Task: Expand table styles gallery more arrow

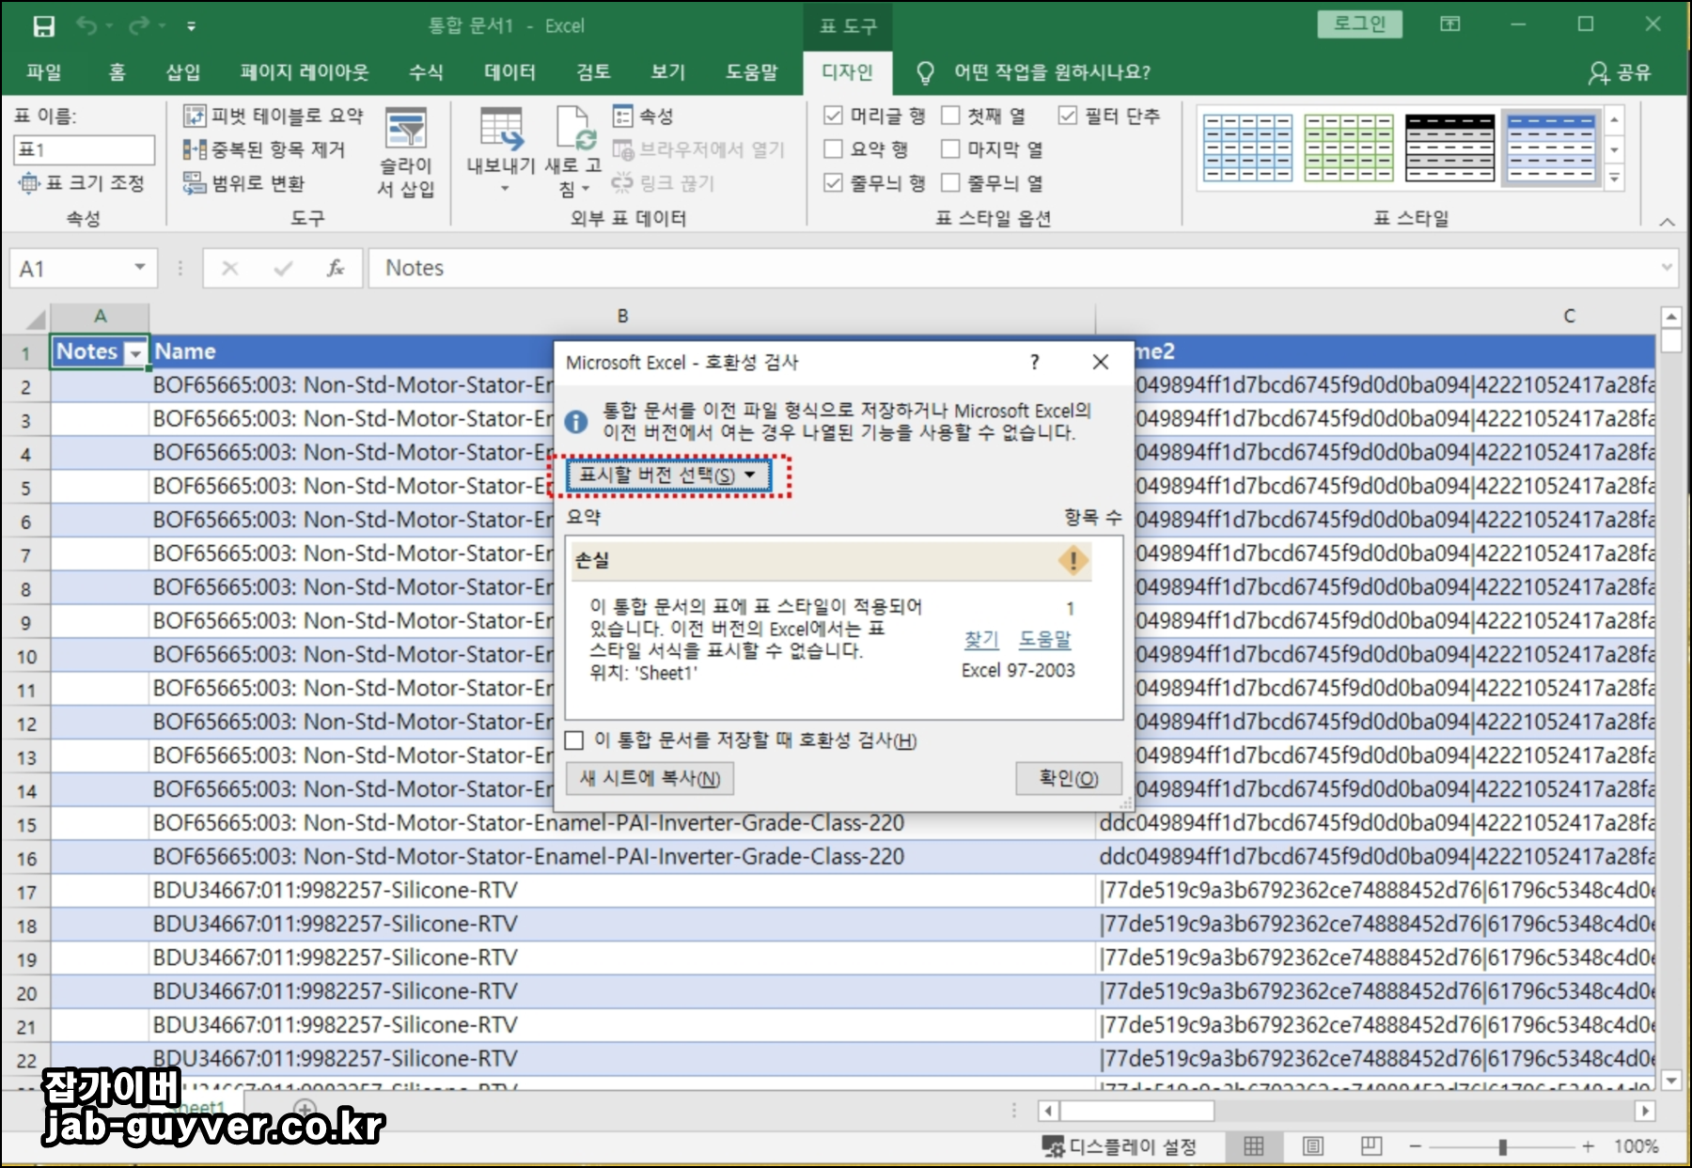Action: (1615, 178)
